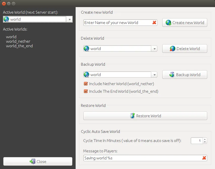Click the Cycle Time value field showing 1
The height and width of the screenshot is (169, 215).
point(197,141)
